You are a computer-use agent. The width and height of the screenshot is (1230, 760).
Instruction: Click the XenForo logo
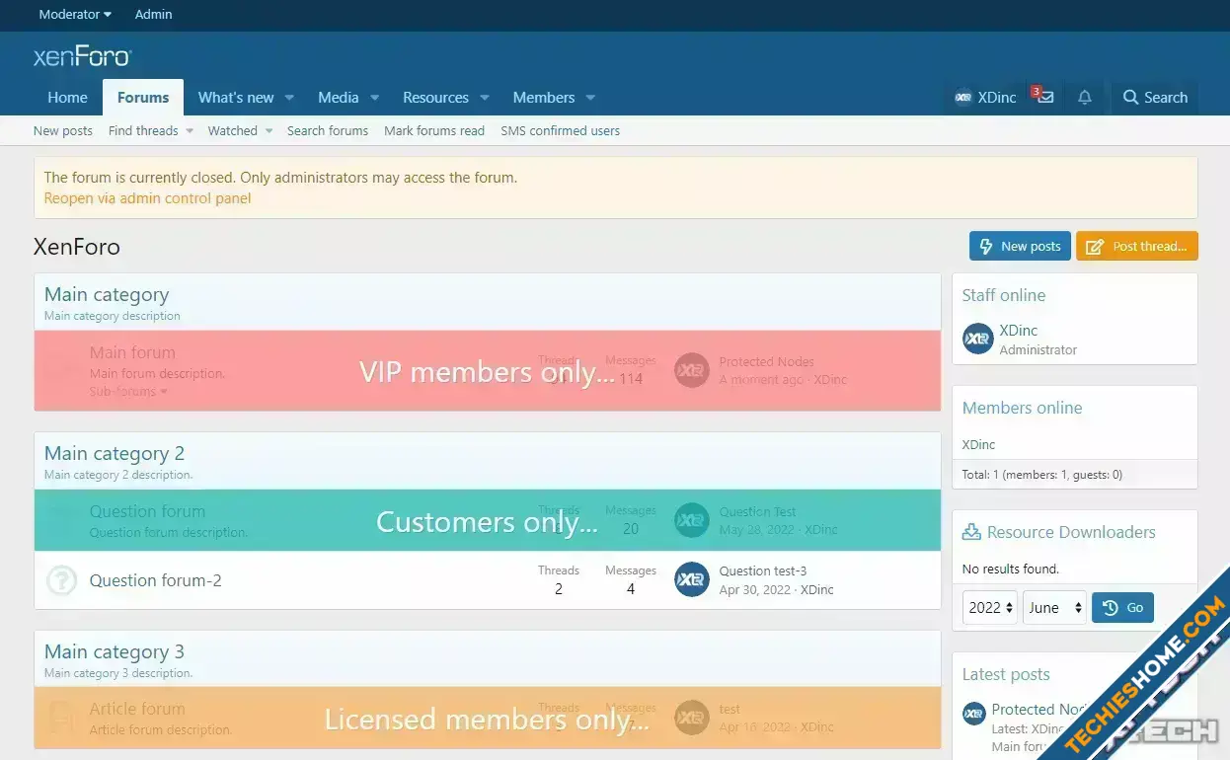click(x=82, y=57)
